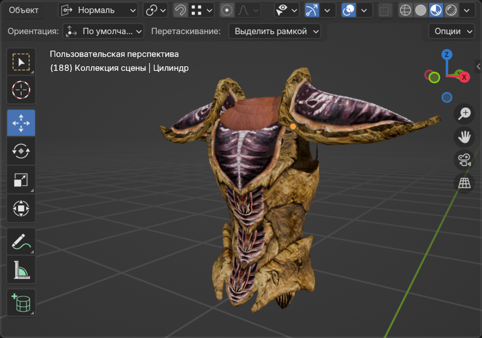Select the Scale tool
This screenshot has width=482, height=338.
coord(21,180)
